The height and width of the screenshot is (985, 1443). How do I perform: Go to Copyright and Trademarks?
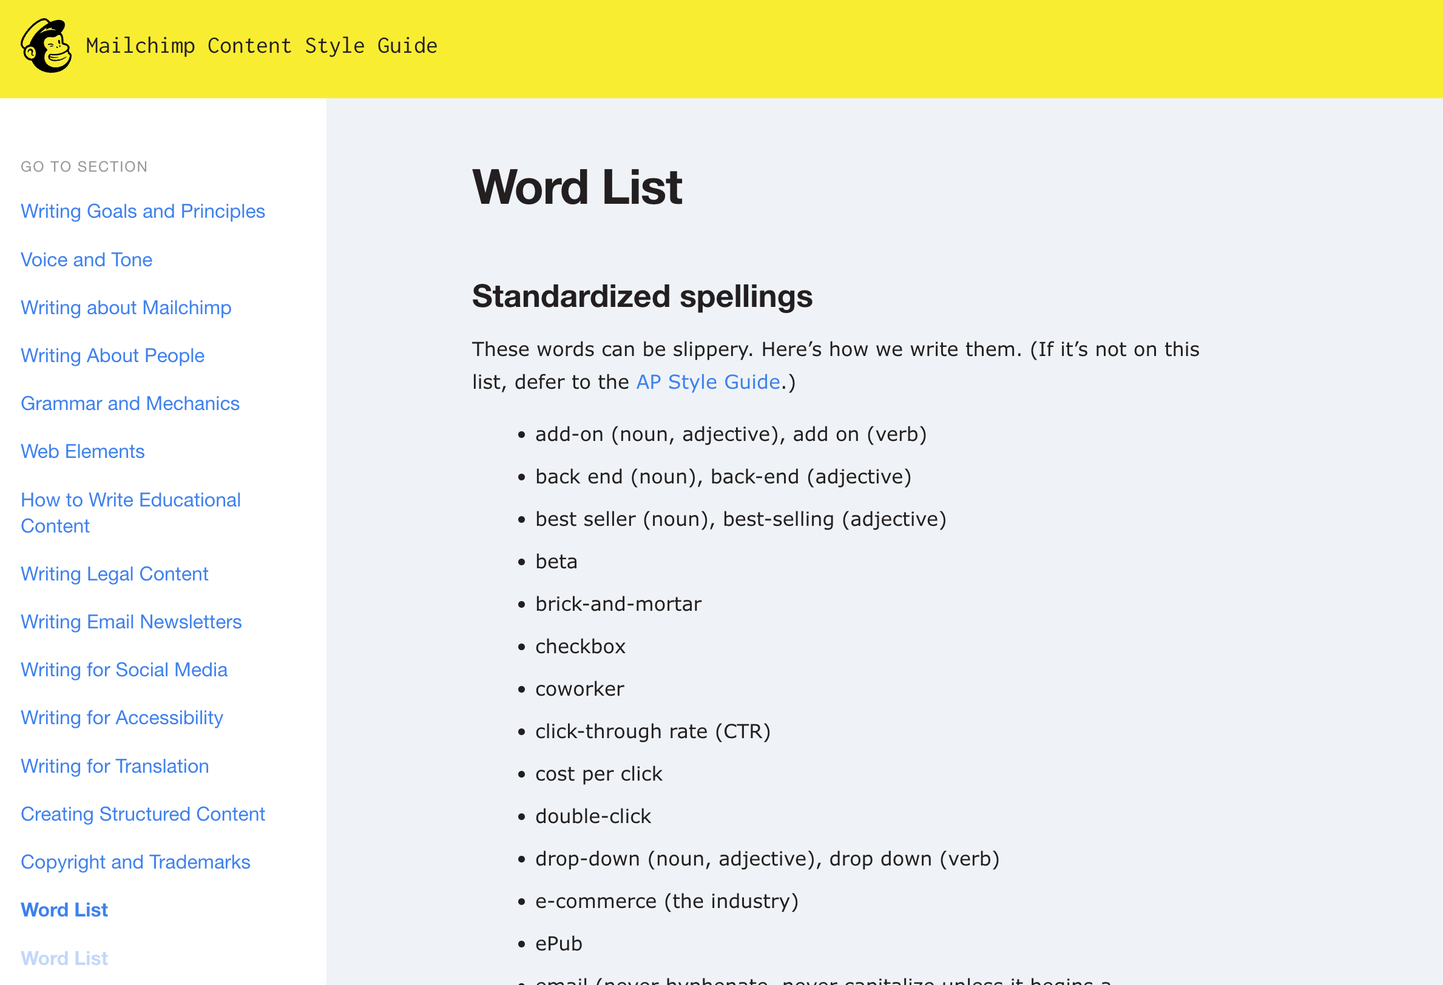pos(135,862)
